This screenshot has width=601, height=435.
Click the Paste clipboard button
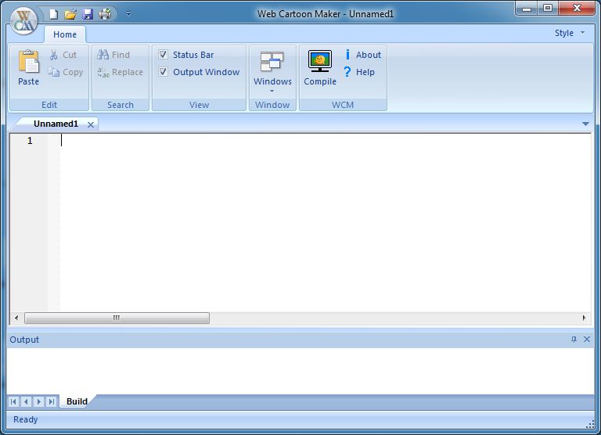pyautogui.click(x=28, y=68)
